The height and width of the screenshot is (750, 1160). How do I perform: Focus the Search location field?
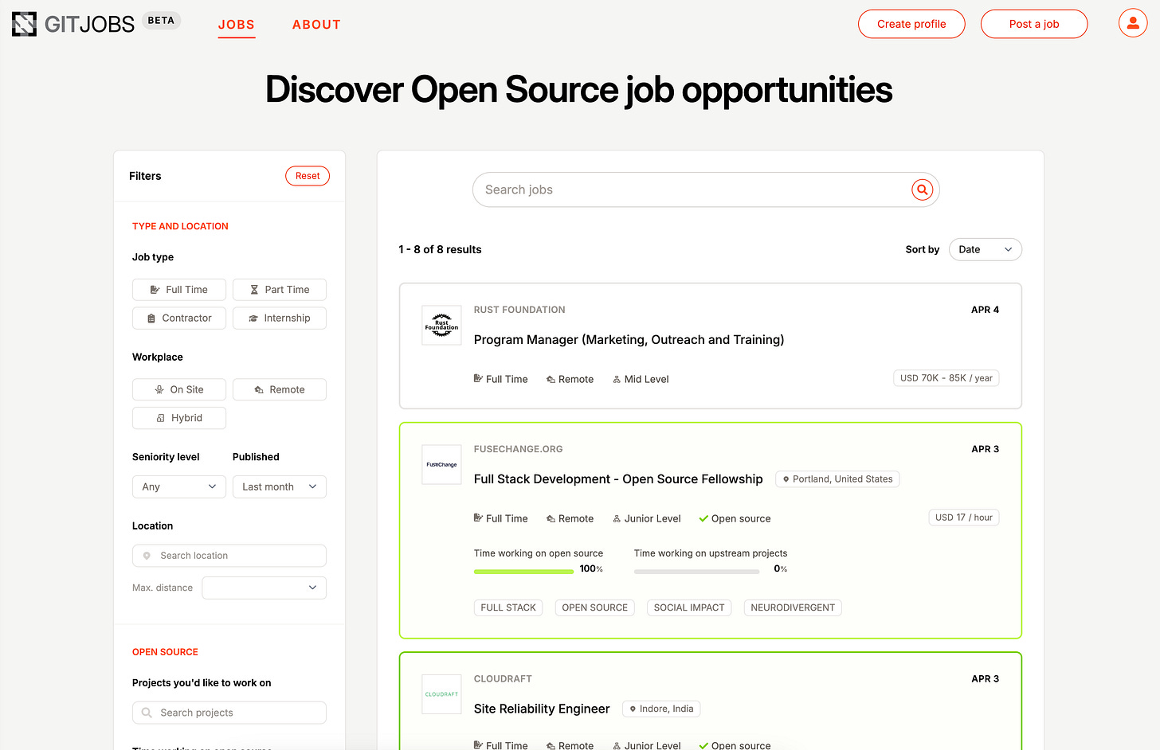(229, 556)
